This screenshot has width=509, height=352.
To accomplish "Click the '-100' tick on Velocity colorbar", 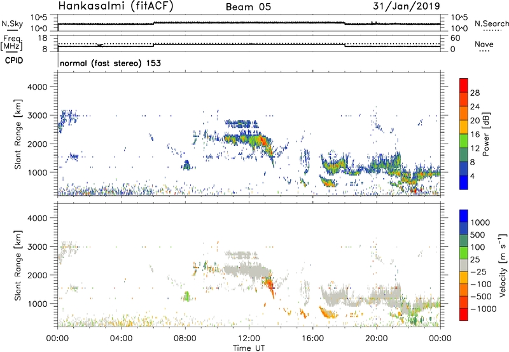I will point(480,284).
